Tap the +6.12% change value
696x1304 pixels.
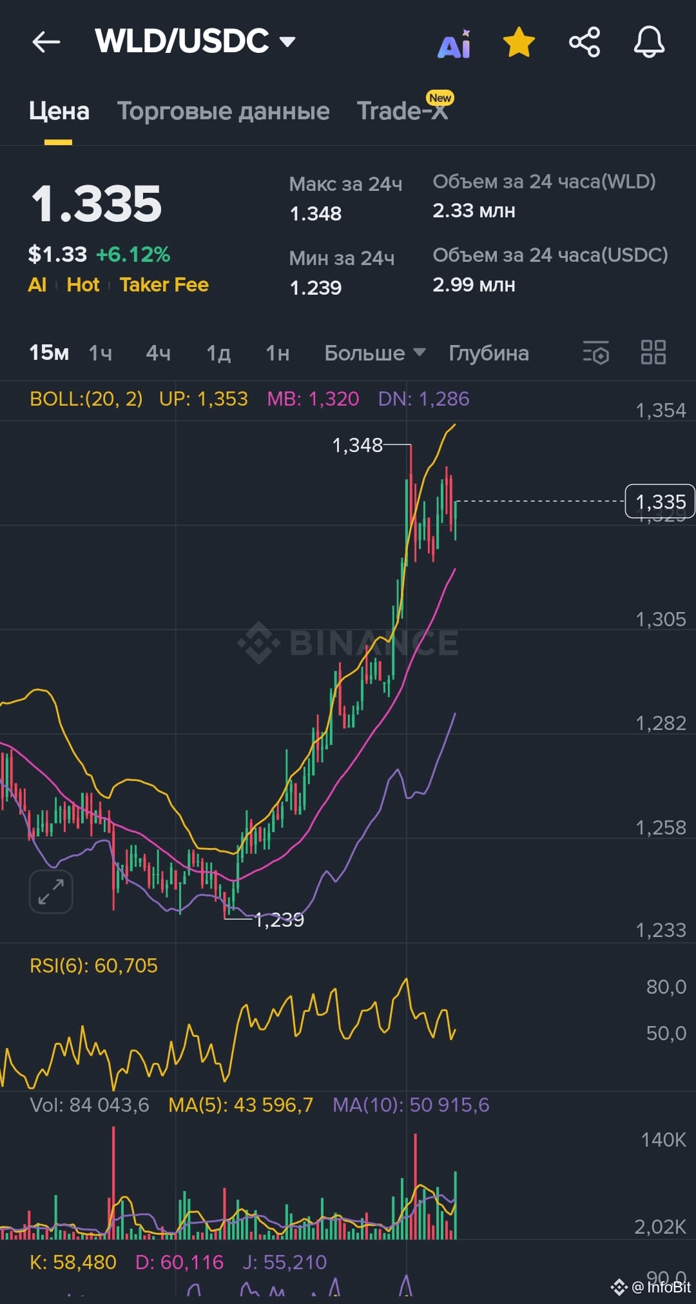click(133, 254)
